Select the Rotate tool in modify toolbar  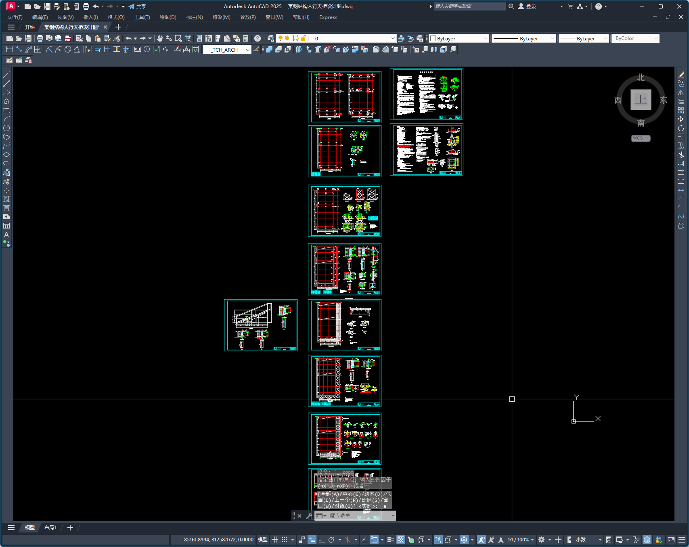(x=681, y=128)
